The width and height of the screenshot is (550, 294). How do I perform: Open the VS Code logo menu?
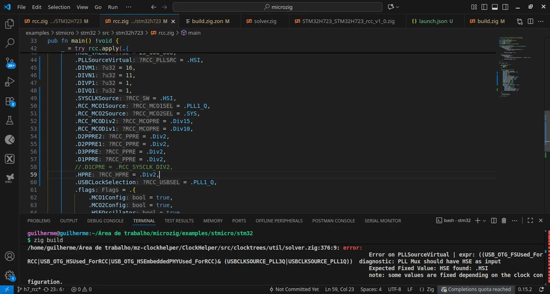pos(7,7)
